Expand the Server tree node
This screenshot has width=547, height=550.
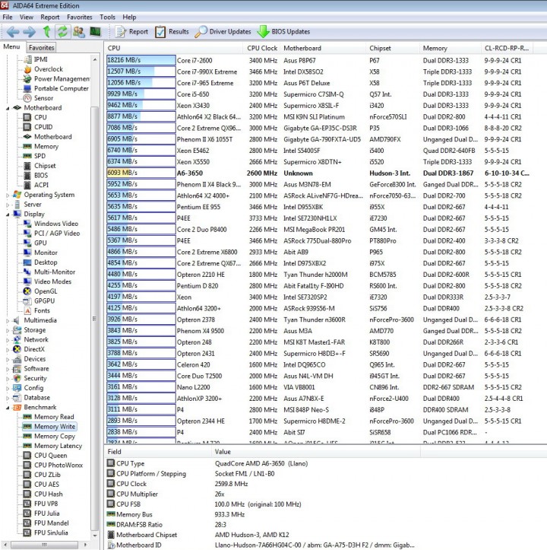[x=8, y=205]
